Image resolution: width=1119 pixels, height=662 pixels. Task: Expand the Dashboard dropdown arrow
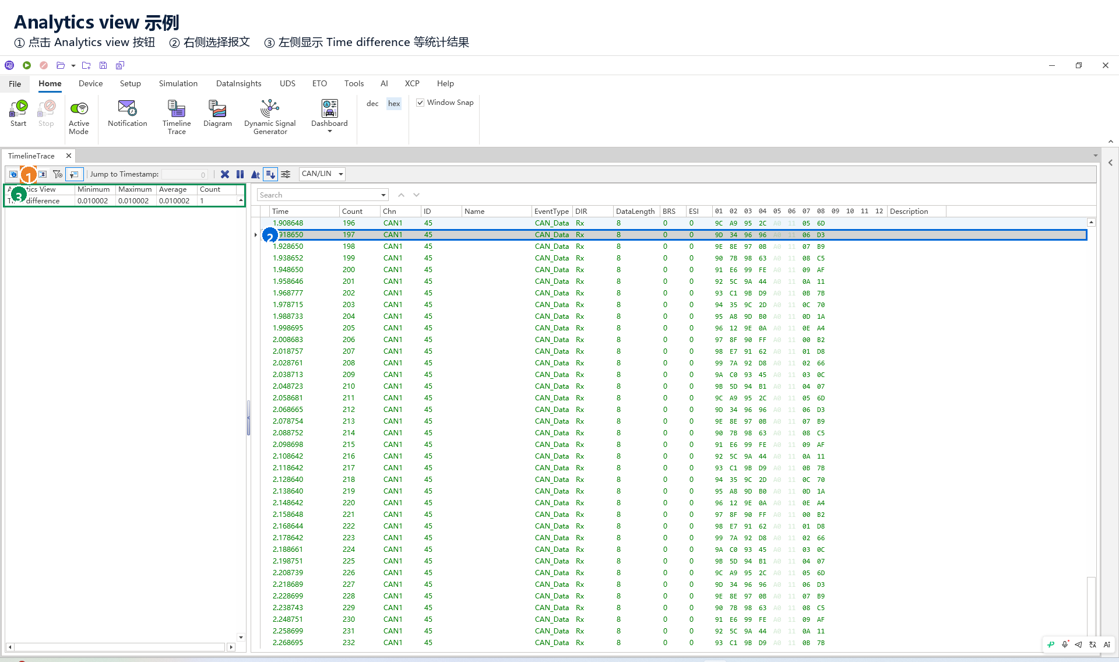[x=330, y=132]
